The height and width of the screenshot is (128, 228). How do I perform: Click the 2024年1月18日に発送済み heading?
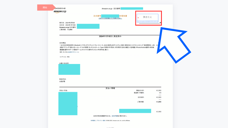[110, 36]
